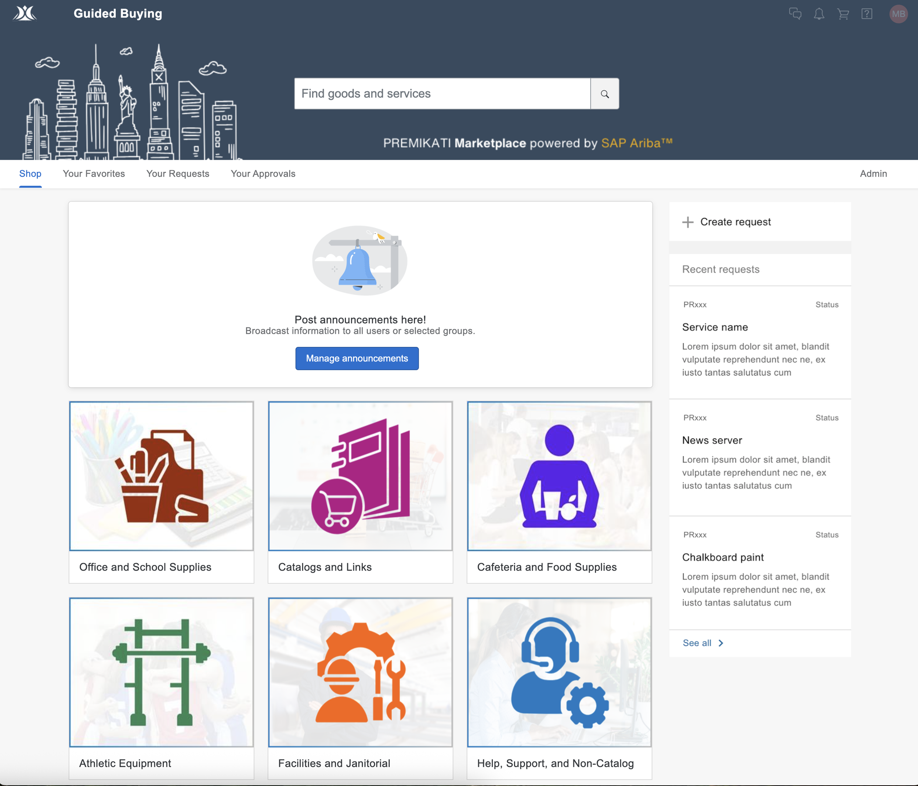Open the Office and School Supplies tile
The image size is (918, 786).
coord(161,492)
